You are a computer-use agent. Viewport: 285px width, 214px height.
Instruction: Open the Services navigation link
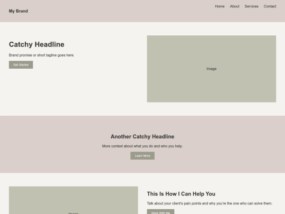coord(252,6)
